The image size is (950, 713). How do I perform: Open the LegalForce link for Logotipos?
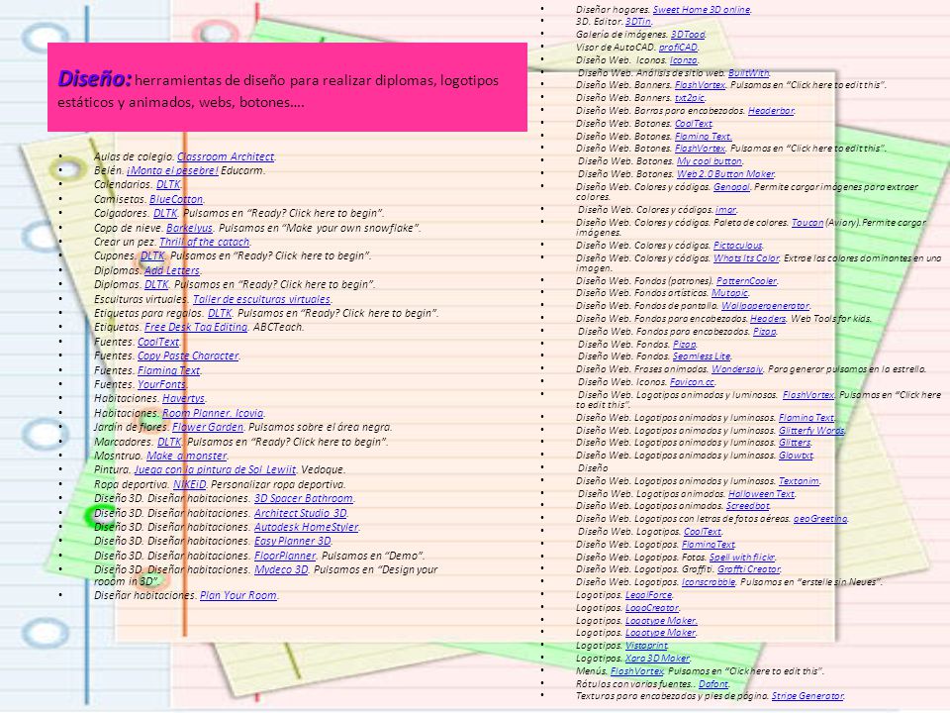coord(649,595)
